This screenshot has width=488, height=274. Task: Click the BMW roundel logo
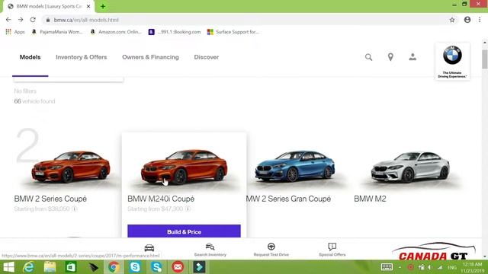tap(452, 56)
